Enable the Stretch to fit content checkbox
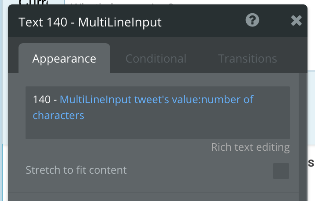Image resolution: width=315 pixels, height=201 pixels. click(281, 171)
